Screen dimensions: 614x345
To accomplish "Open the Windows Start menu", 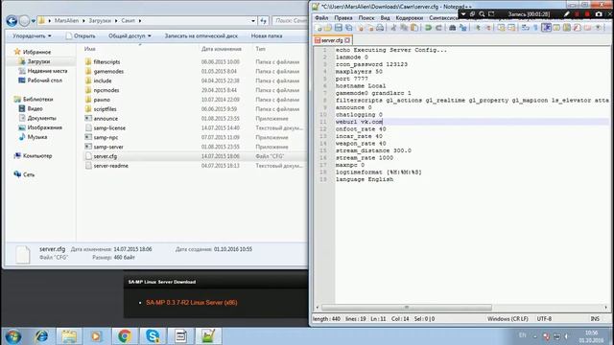I will click(x=12, y=336).
